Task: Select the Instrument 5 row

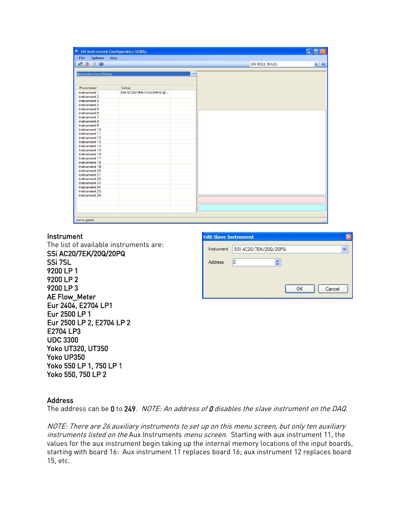Action: (136, 109)
